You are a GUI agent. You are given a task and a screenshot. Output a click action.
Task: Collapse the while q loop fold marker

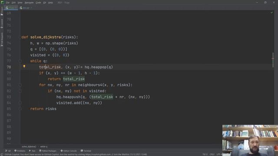[20, 61]
